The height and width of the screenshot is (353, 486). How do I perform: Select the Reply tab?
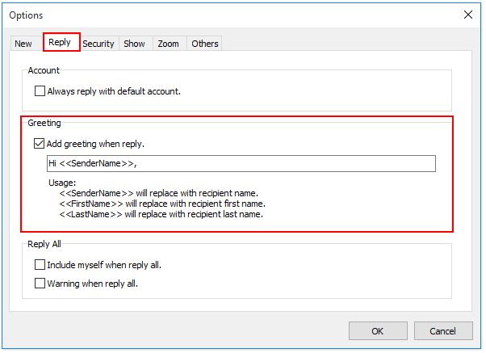61,42
